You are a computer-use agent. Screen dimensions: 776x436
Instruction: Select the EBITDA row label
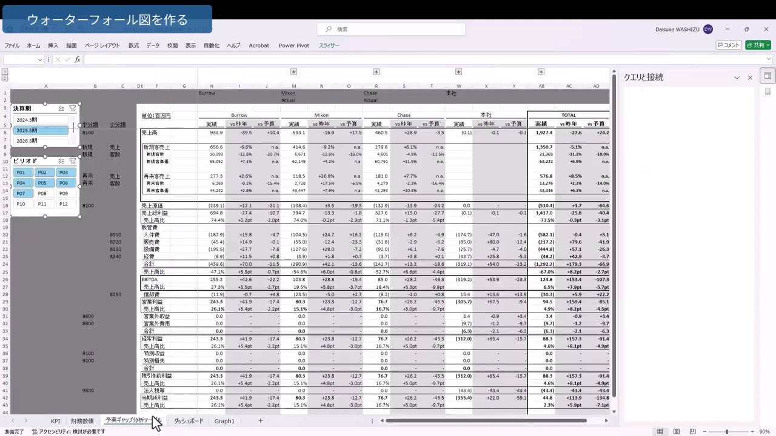149,280
